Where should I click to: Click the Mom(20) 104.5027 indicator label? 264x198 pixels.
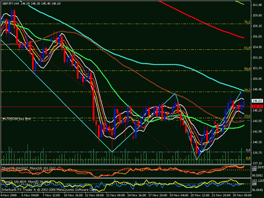click(15, 168)
